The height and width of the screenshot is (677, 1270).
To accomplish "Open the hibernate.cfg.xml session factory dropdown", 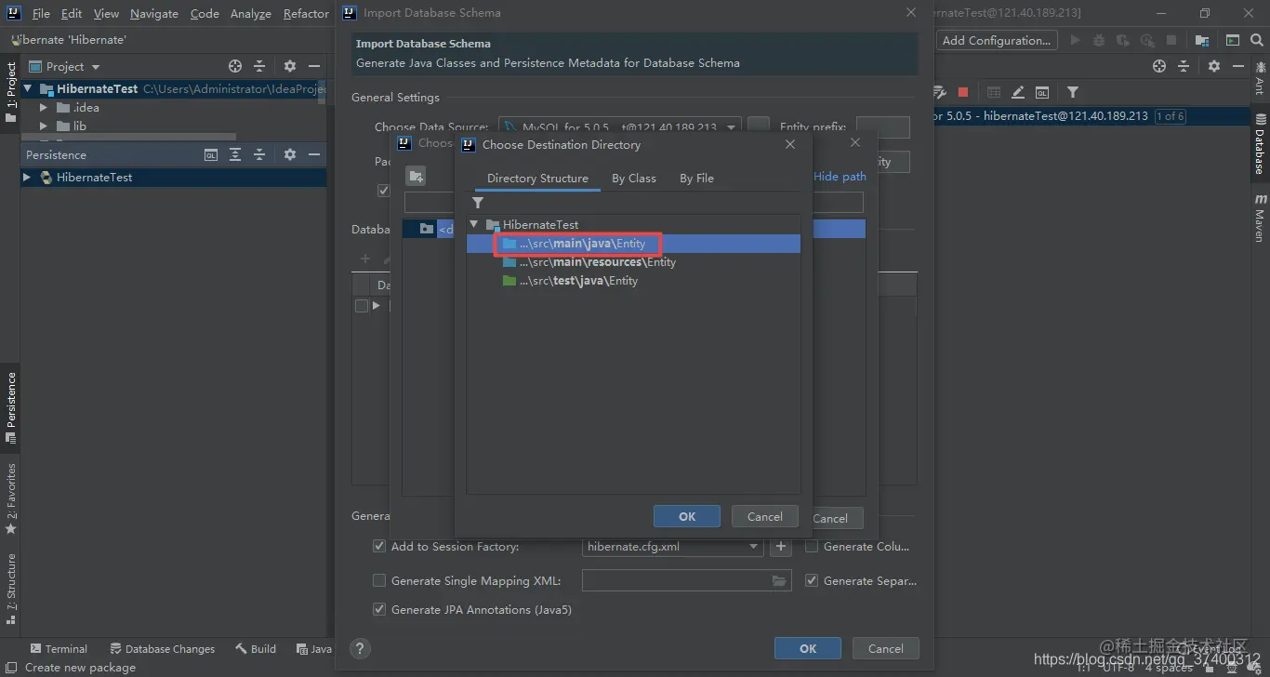I will (x=754, y=547).
